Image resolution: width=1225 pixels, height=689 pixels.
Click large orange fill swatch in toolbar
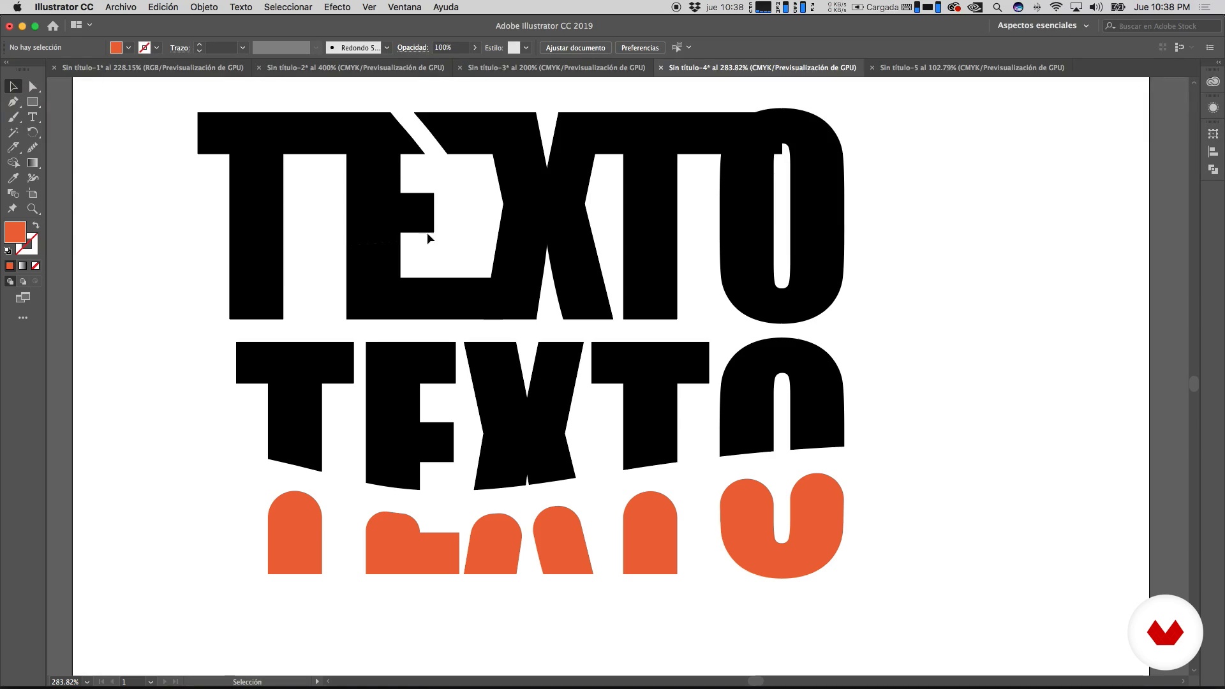pos(15,232)
